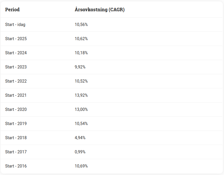The width and height of the screenshot is (224, 175).
Task: Click the Årsavkastning (CAGR) column header
Action: click(x=99, y=10)
